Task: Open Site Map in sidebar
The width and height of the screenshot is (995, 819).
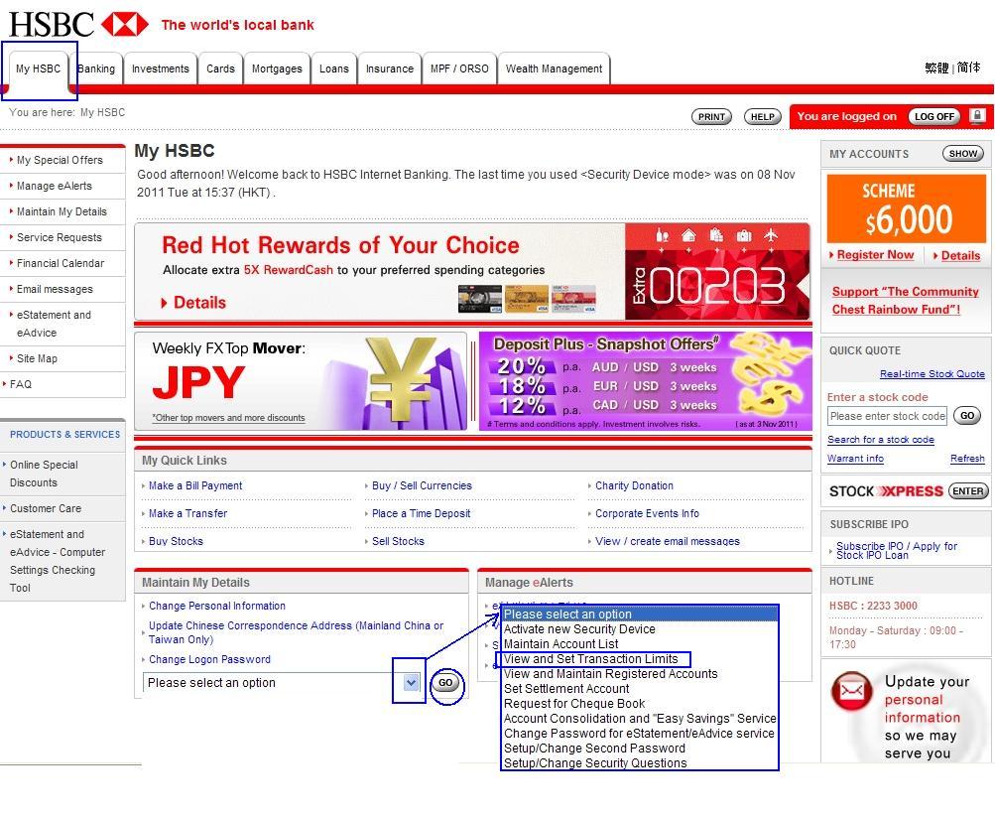Action: coord(37,358)
